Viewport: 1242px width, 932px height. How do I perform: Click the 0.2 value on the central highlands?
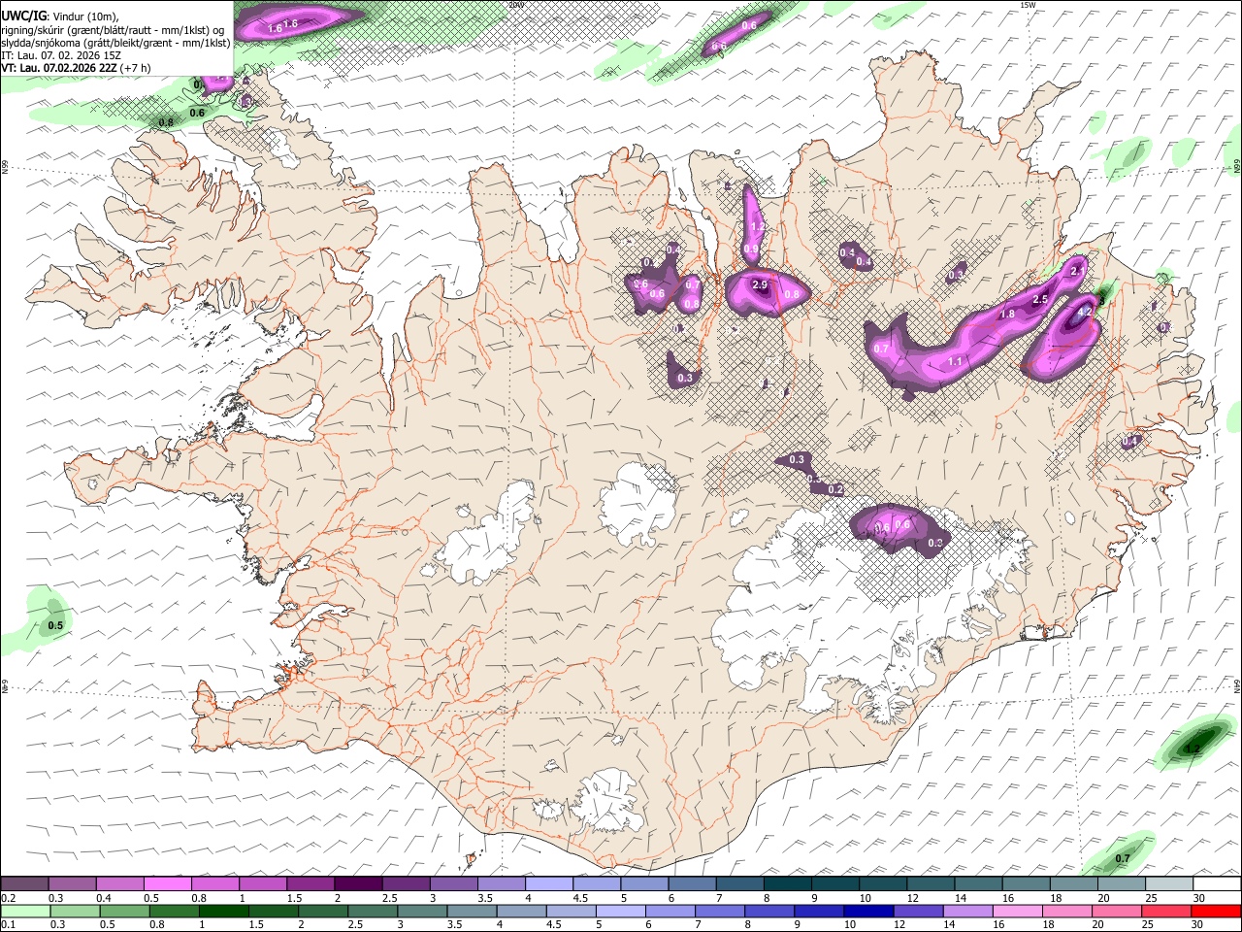tap(836, 489)
